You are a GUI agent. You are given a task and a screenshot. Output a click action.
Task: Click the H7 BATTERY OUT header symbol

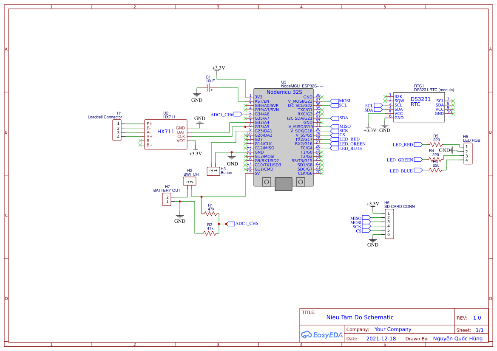click(167, 199)
